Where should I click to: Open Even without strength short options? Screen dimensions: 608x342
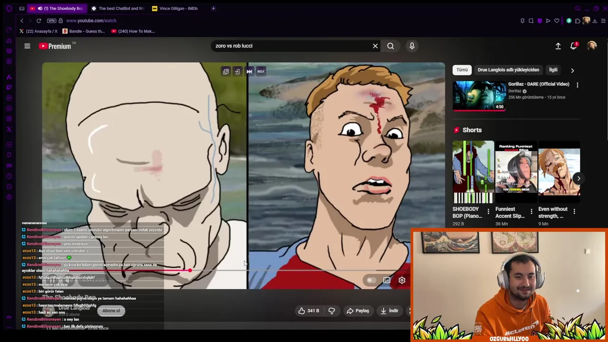[x=574, y=211]
